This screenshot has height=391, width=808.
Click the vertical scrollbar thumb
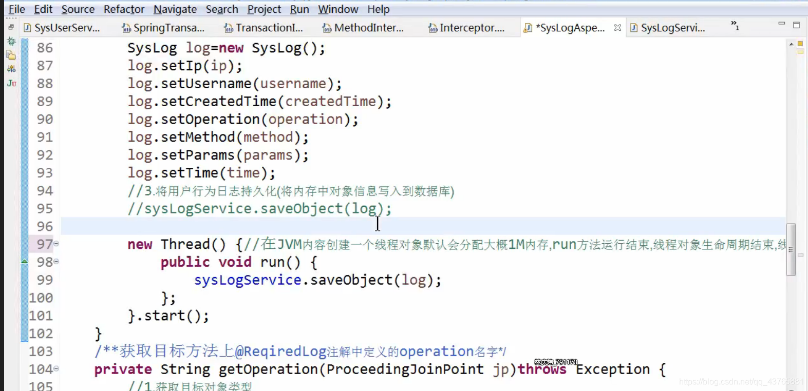tap(791, 250)
